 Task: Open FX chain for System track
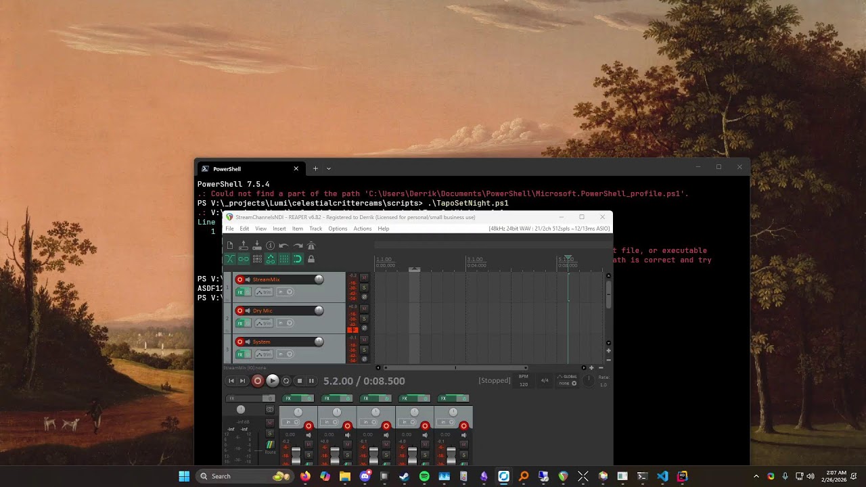tap(240, 354)
